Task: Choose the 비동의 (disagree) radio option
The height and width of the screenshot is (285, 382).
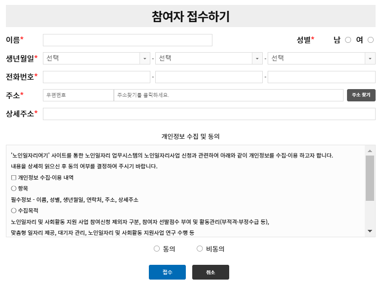Action: [200, 249]
